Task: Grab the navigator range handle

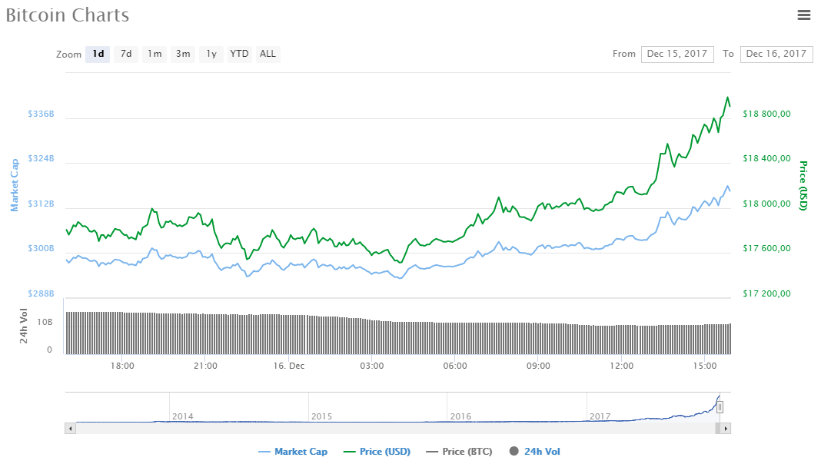Action: pyautogui.click(x=720, y=407)
